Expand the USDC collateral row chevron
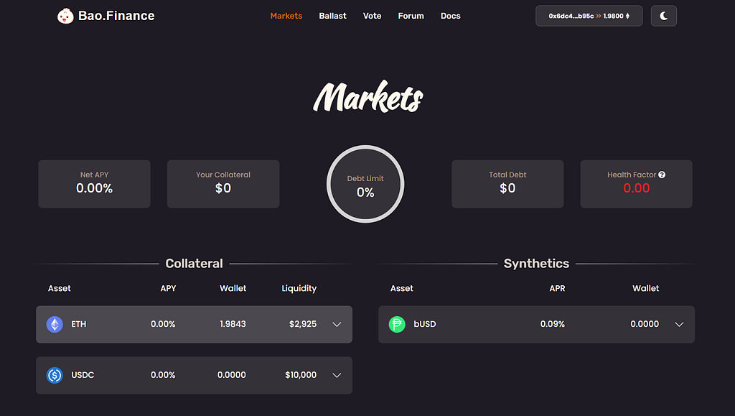 click(337, 375)
